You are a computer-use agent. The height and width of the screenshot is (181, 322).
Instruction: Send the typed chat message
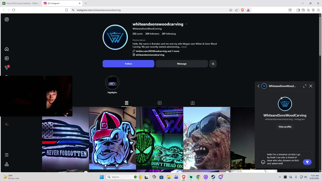tap(307, 162)
